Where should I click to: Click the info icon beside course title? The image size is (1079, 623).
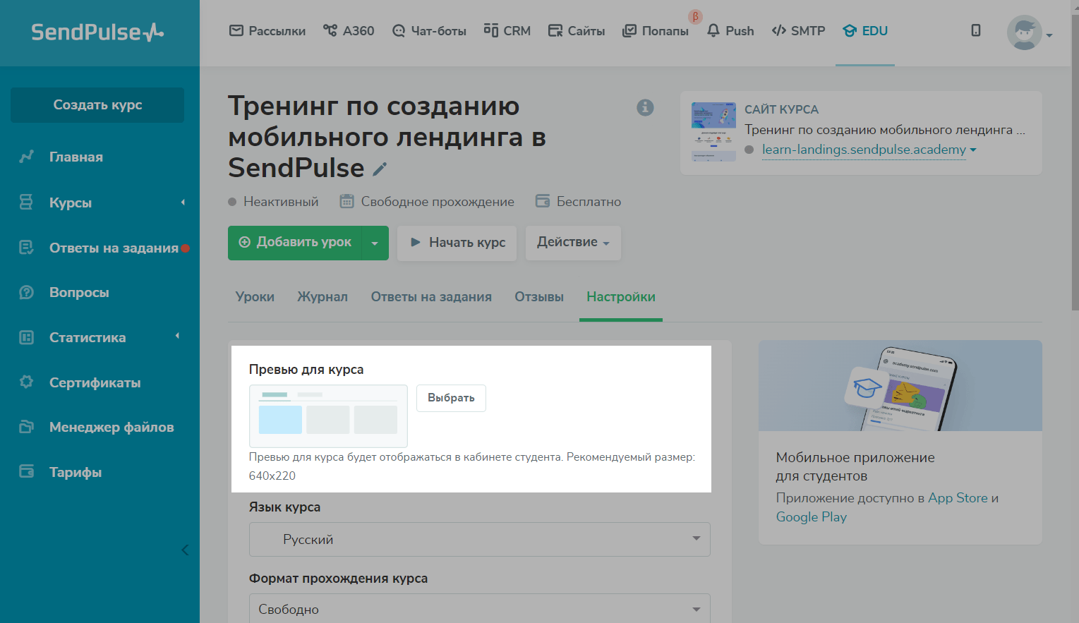pos(645,107)
